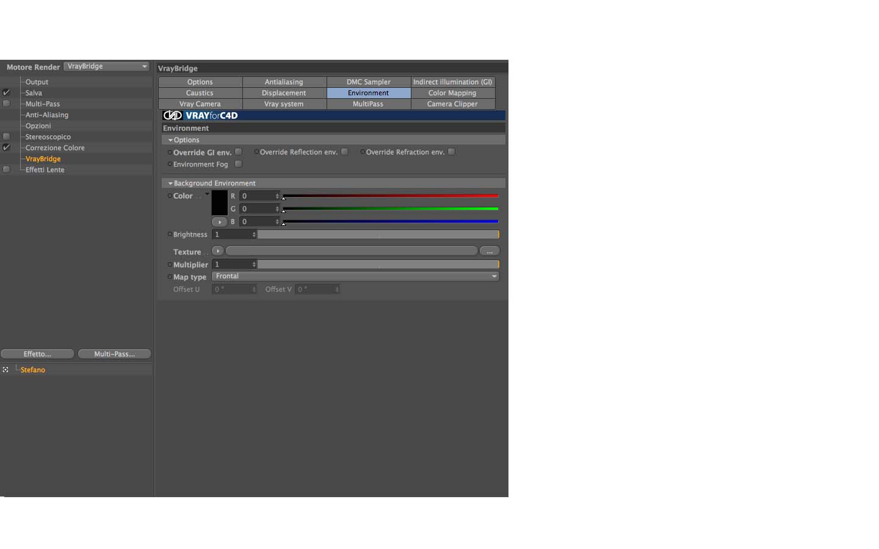The height and width of the screenshot is (549, 879).
Task: Click the green G color slider
Action: coord(391,209)
